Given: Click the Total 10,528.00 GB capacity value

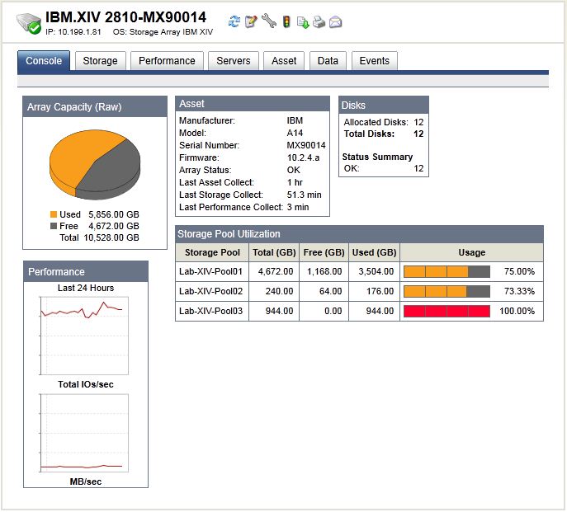Looking at the screenshot, I should coord(111,237).
